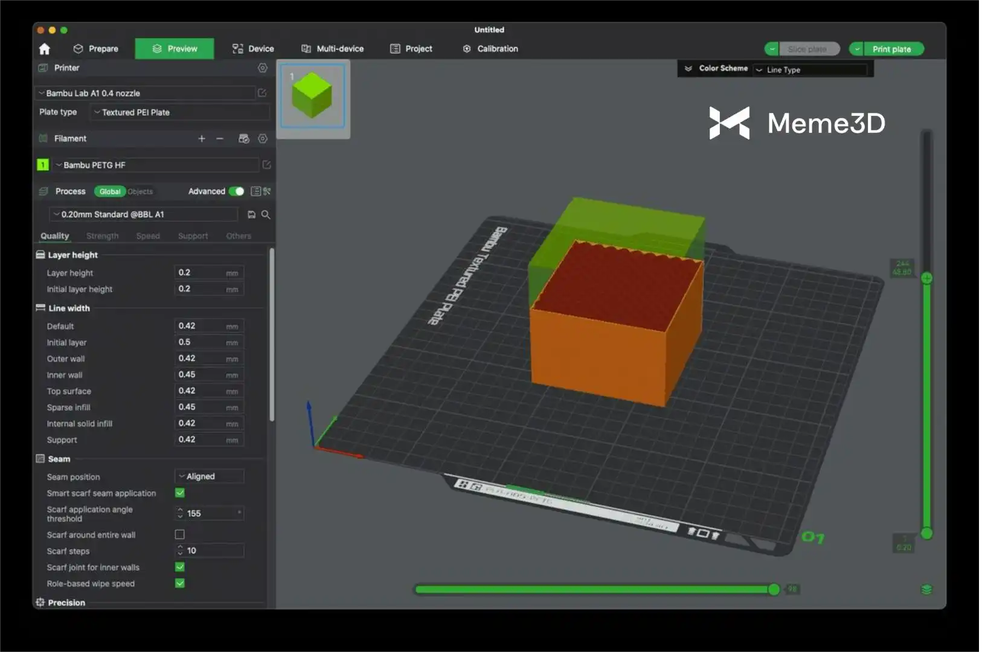Select the plate 1 cube thumbnail

[x=312, y=97]
